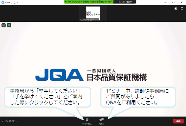Screen dimensions: 186x126
Task: Open the Q&A panel icon
Action: click(x=101, y=120)
